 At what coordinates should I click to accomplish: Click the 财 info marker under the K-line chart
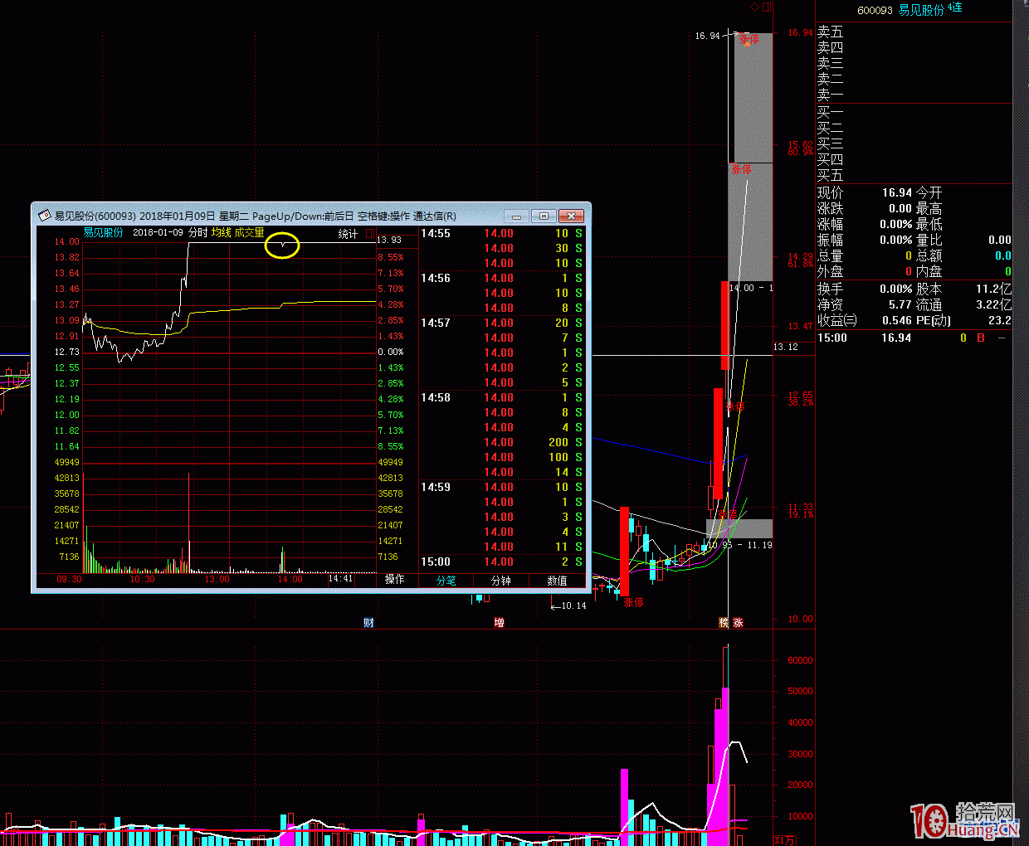tap(368, 622)
